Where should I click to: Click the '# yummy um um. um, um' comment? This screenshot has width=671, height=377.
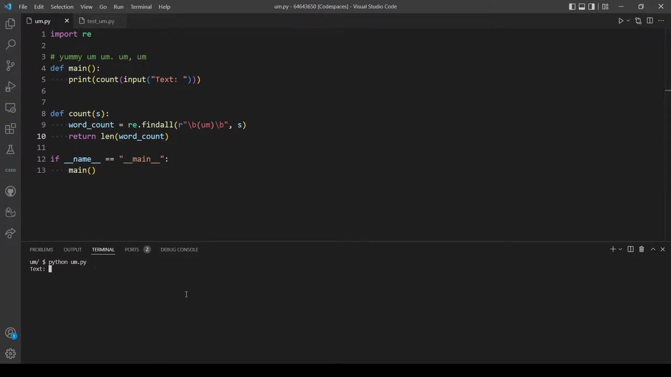pos(98,57)
